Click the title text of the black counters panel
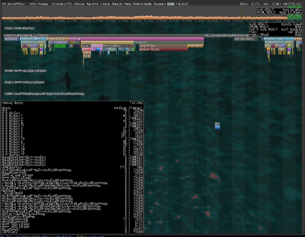Image resolution: width=305 pixels, height=237 pixels. pos(13,103)
